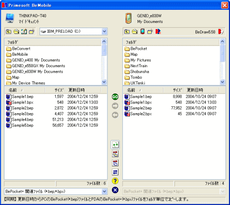230x205 pixels.
Task: Click the BePocket icon in the PDA toolbar
Action: tap(158, 31)
